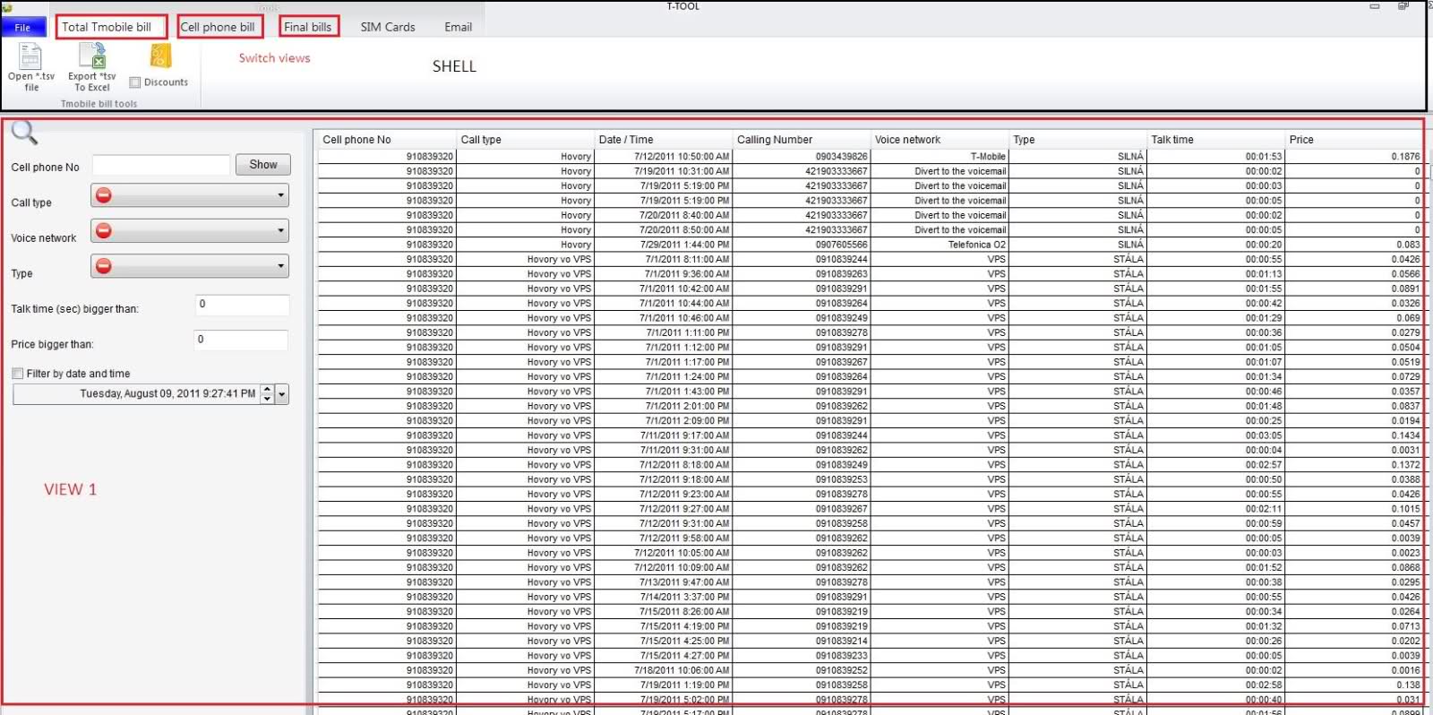
Task: Sort by Talk time column header
Action: 1215,140
